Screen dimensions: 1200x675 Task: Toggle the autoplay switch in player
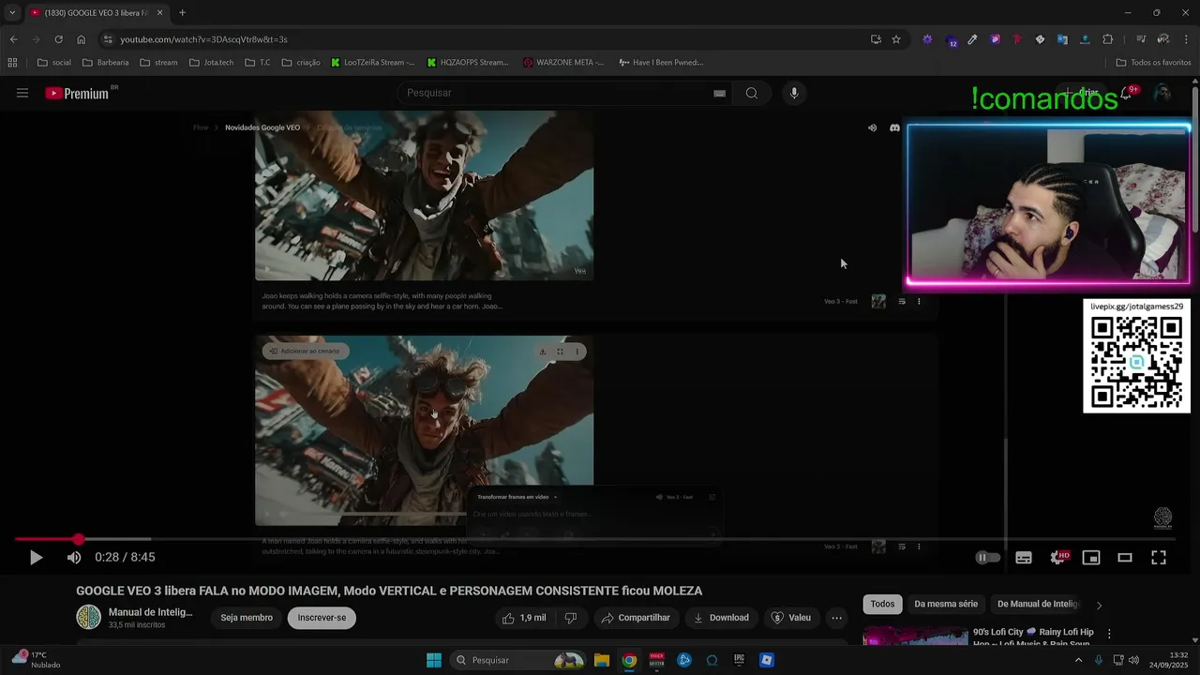coord(988,558)
